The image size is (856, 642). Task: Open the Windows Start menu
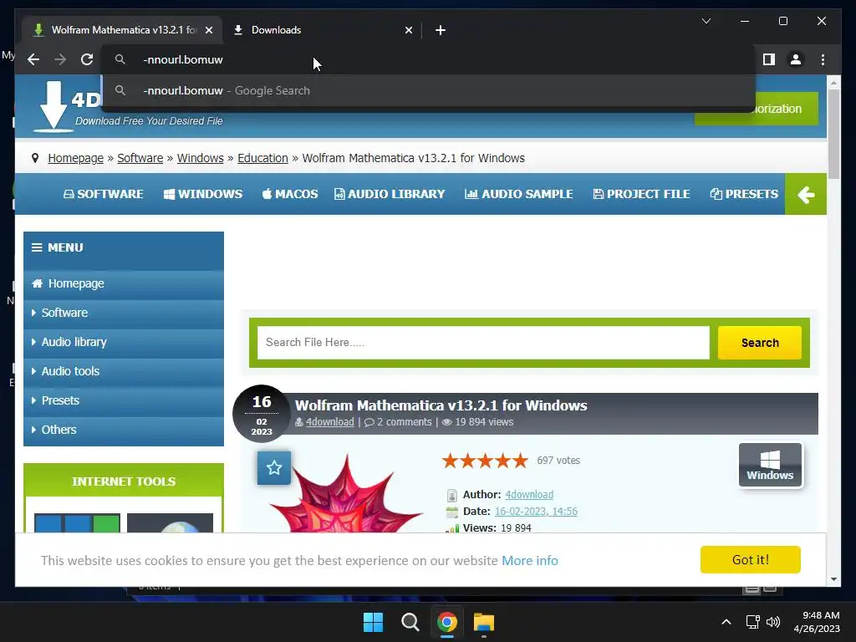[374, 622]
